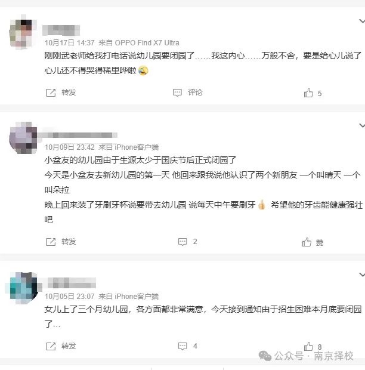Click repost icon on OPPO Find X7 post
The width and height of the screenshot is (365, 370).
click(x=51, y=92)
